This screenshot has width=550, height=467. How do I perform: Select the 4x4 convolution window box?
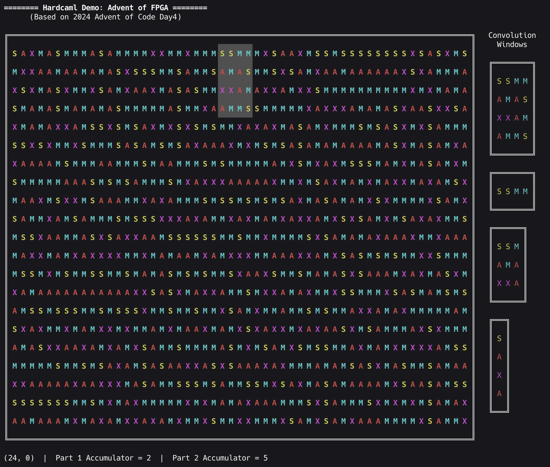click(512, 109)
